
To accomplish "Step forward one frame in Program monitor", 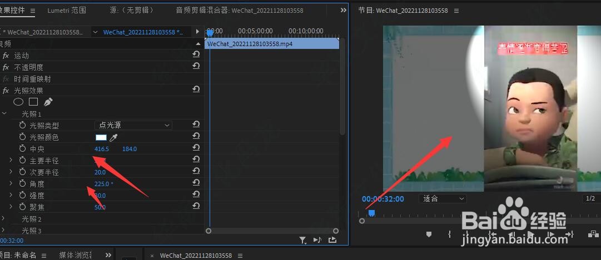I will click(x=551, y=234).
